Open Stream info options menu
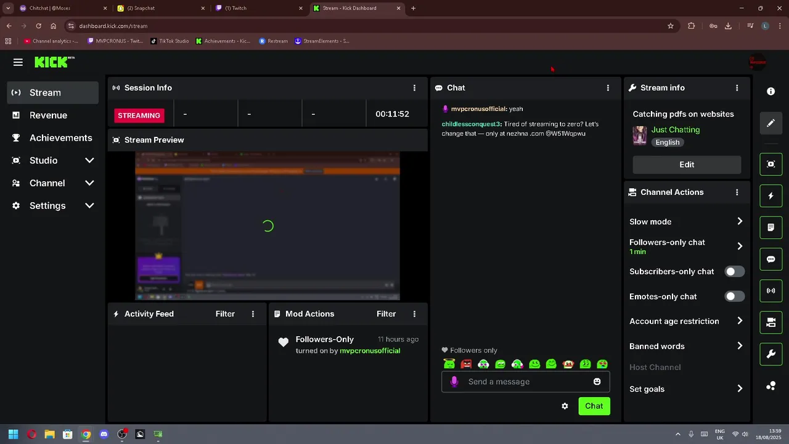This screenshot has width=789, height=444. pos(737,88)
